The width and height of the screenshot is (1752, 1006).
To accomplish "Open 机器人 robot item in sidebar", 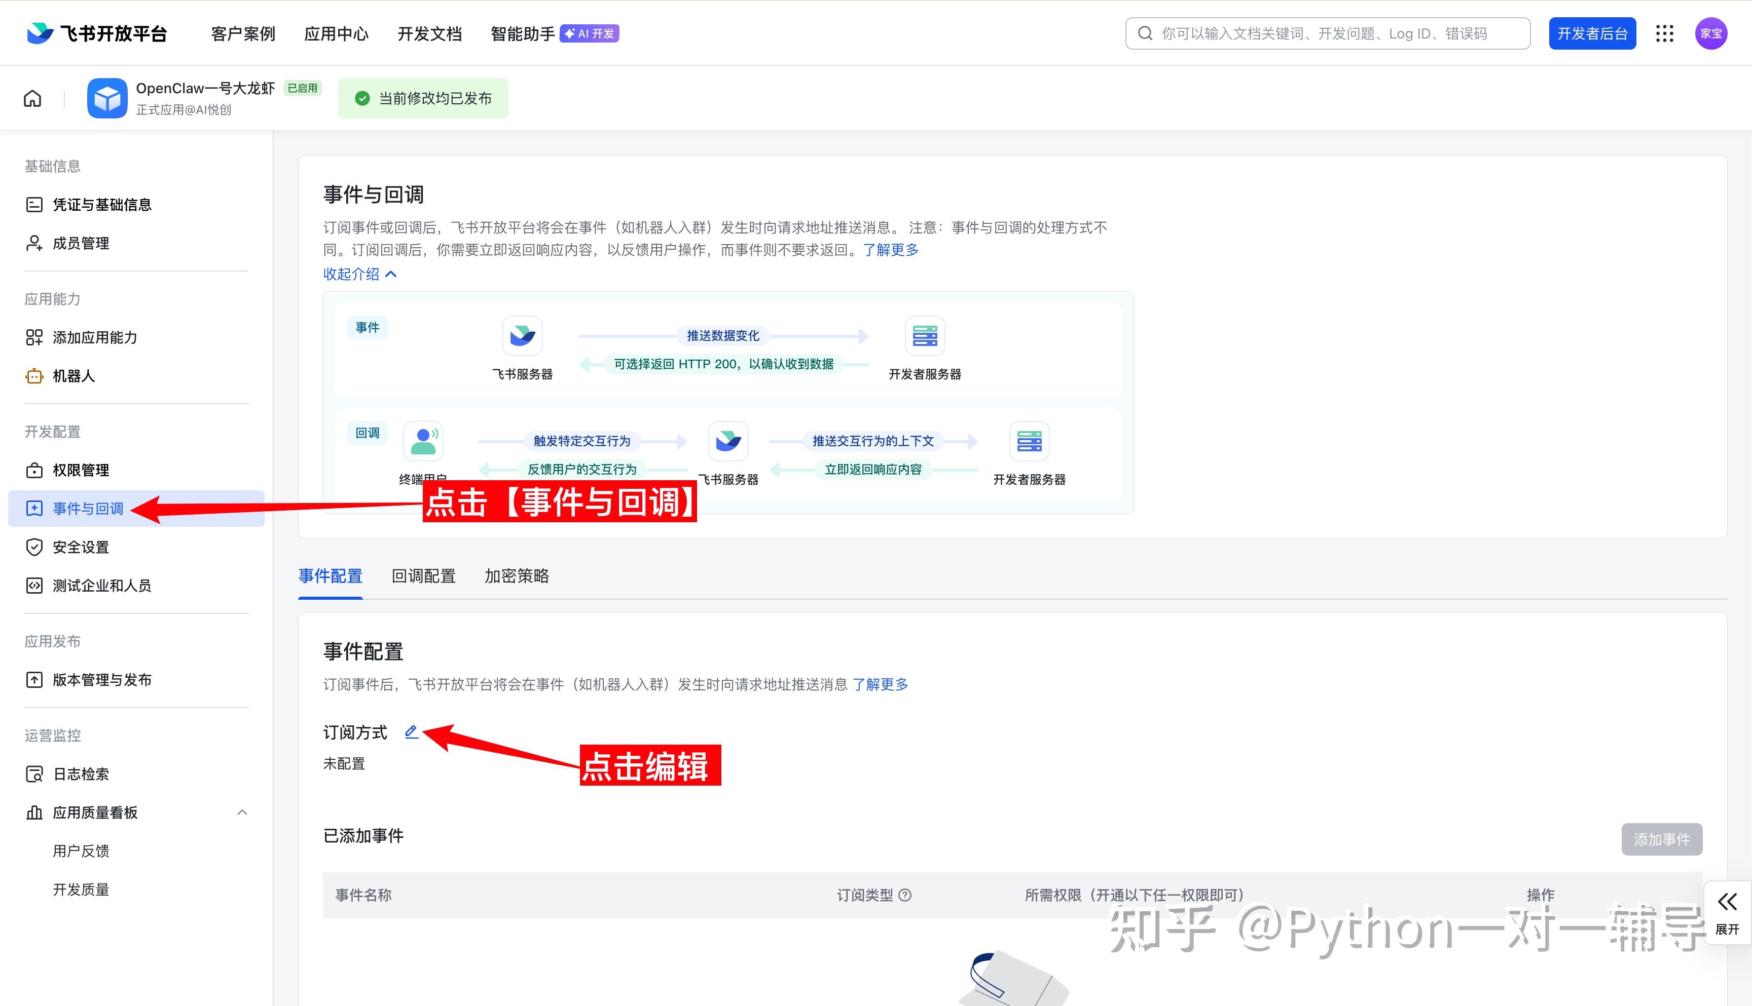I will point(74,376).
